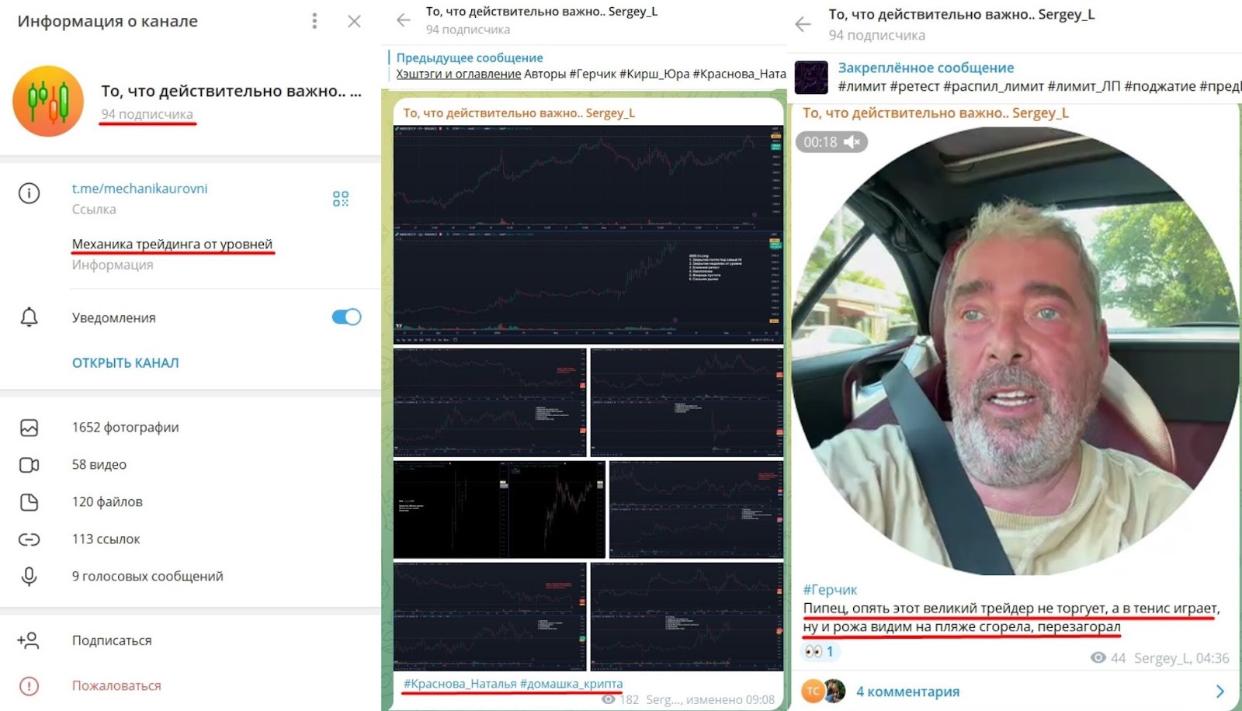The height and width of the screenshot is (711, 1242).
Task: Open the Хэштэги и оглавление link
Action: click(458, 74)
